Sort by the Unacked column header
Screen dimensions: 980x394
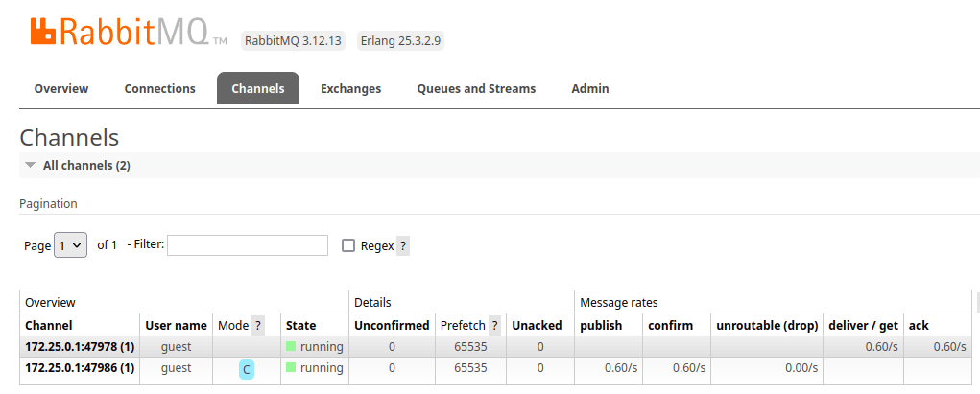[537, 325]
